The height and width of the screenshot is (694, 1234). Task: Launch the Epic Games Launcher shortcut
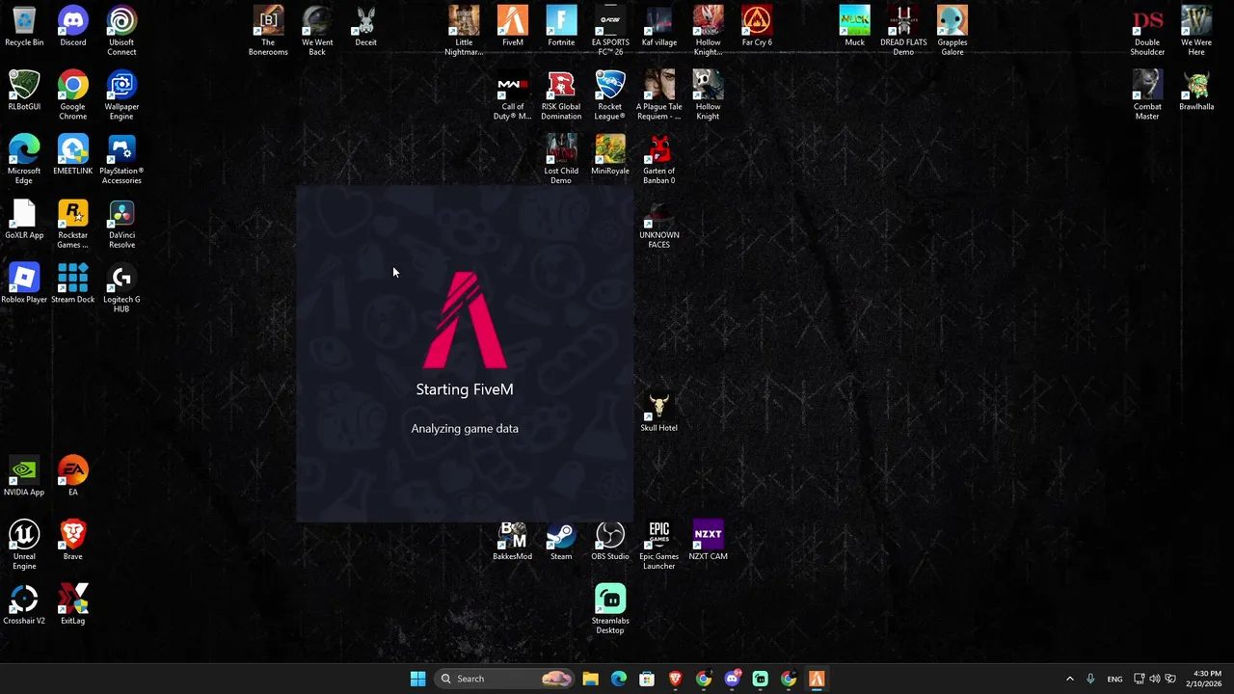coord(658,546)
